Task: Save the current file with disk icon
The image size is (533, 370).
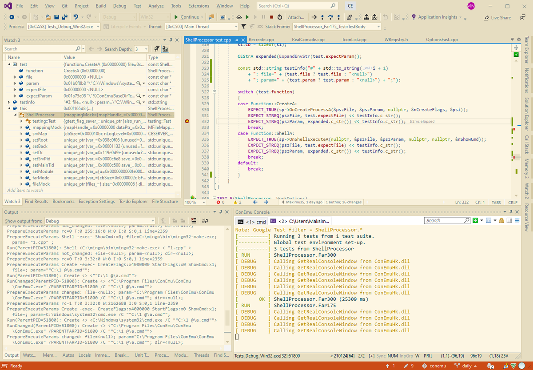Action: (x=56, y=17)
